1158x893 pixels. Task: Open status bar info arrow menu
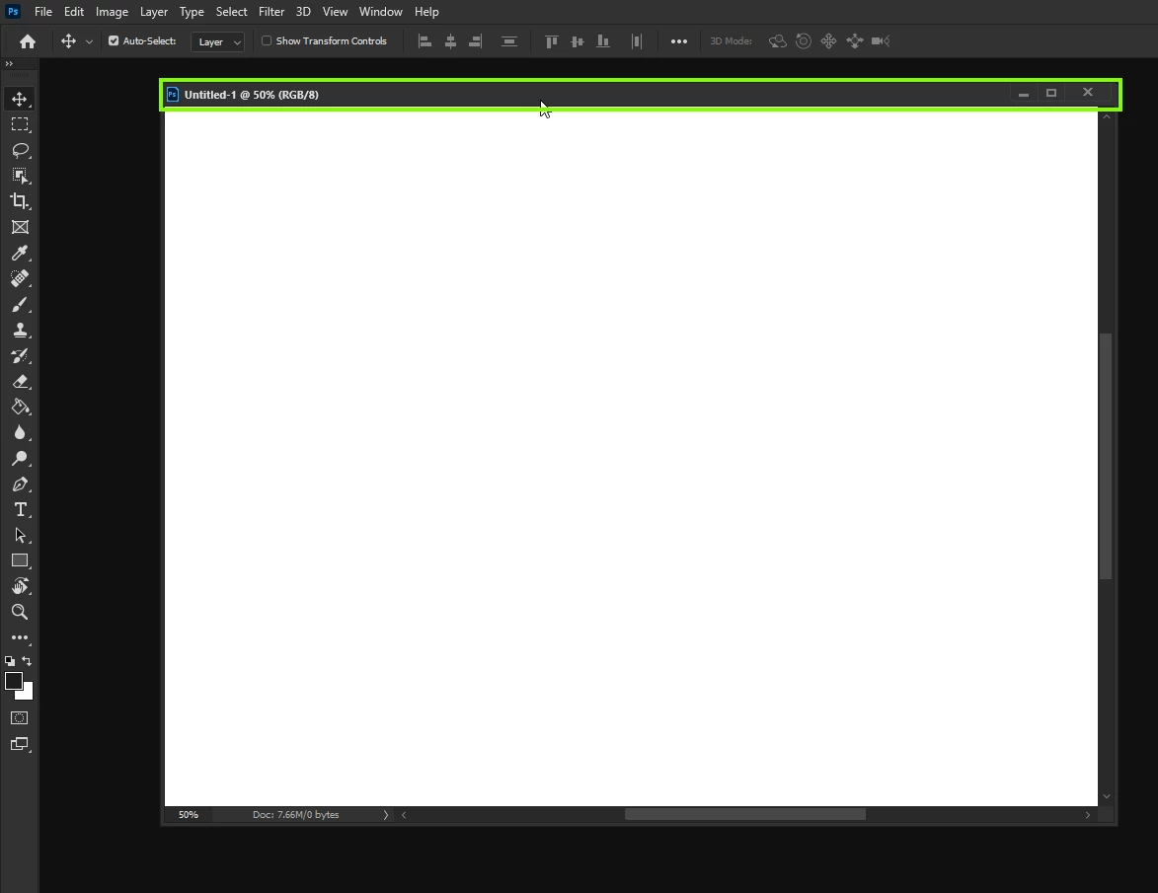[x=386, y=815]
